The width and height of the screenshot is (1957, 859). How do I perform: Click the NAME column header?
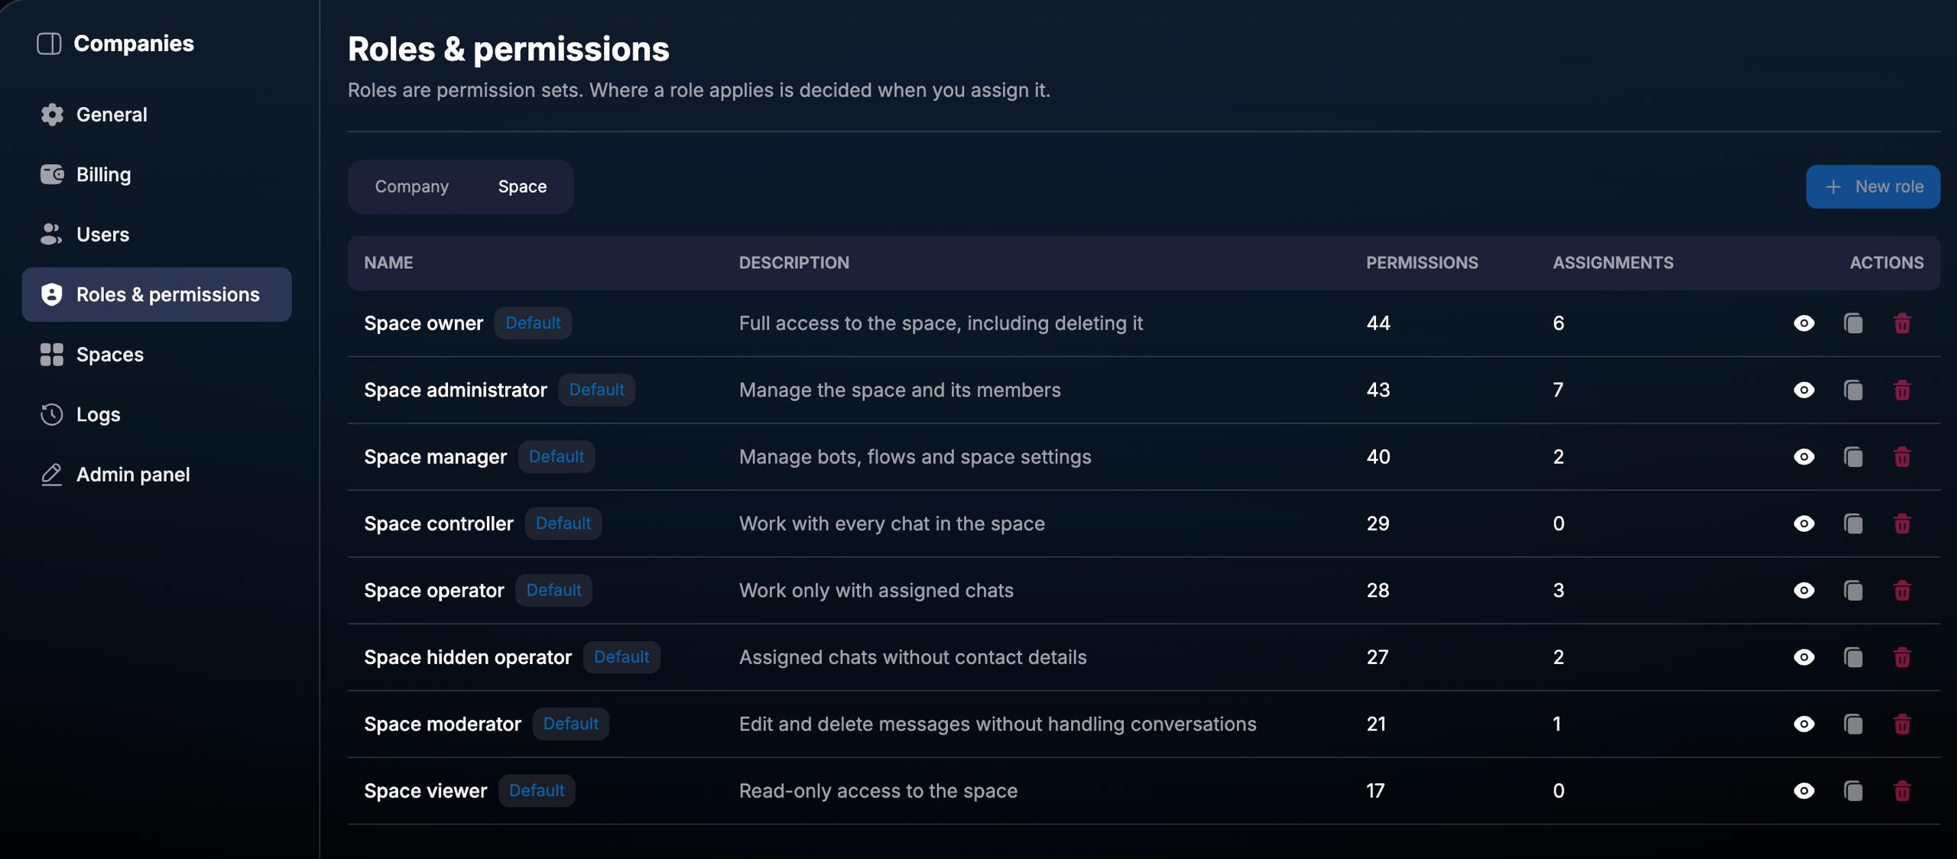click(x=388, y=263)
